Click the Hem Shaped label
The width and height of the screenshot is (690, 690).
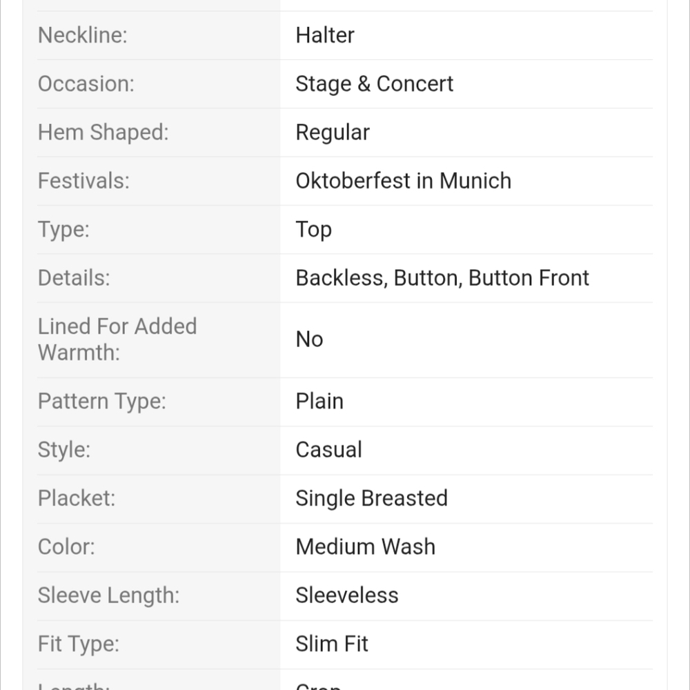[103, 132]
